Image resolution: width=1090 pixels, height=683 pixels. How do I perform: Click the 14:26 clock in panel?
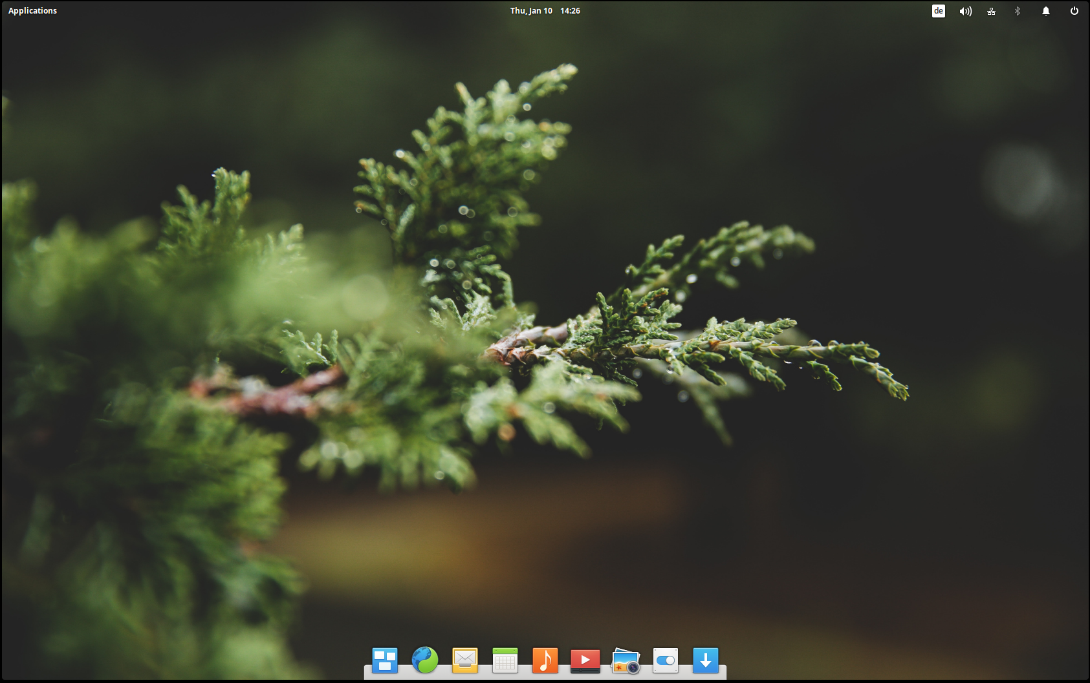pyautogui.click(x=570, y=11)
